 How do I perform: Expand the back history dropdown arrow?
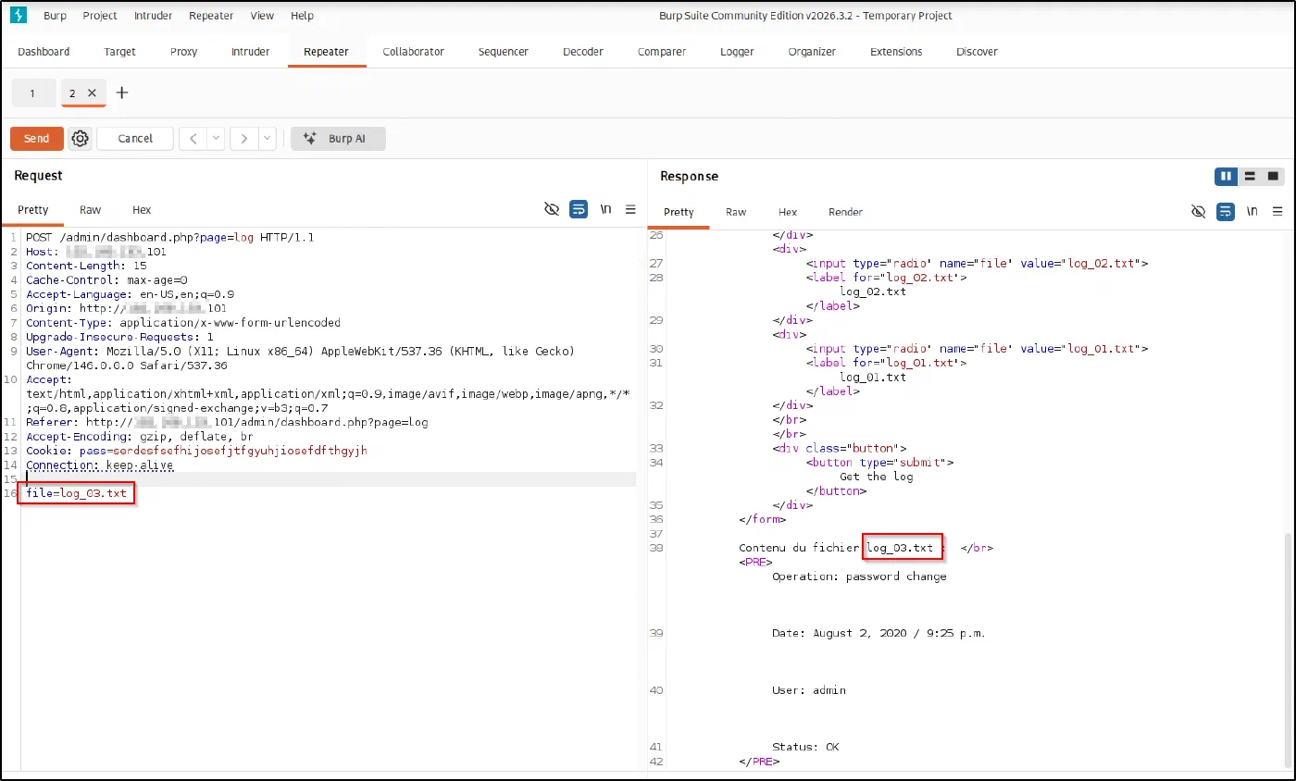[x=216, y=139]
